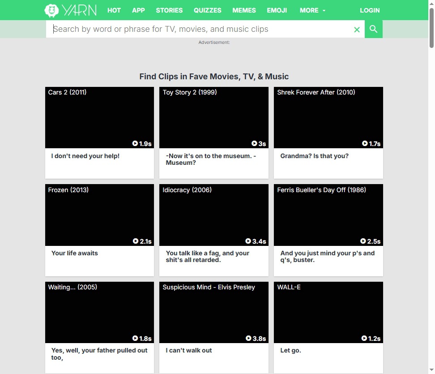Open the Ferris Bueller's Day Off thumbnail
435x374 pixels.
(328, 215)
